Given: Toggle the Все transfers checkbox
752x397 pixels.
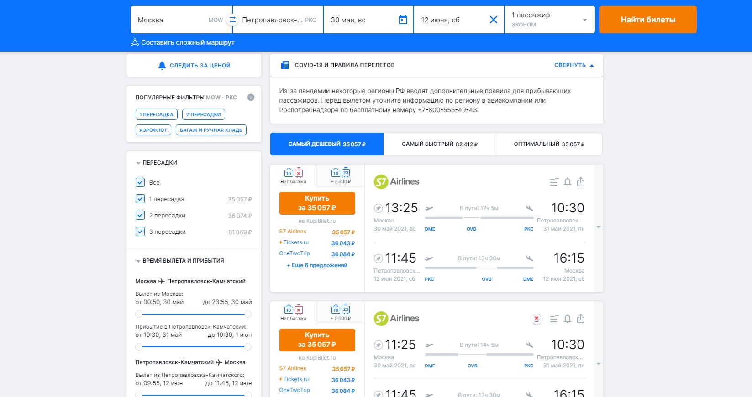Looking at the screenshot, I should coord(140,182).
